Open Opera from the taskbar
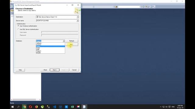The image size is (195, 109). 30,107
